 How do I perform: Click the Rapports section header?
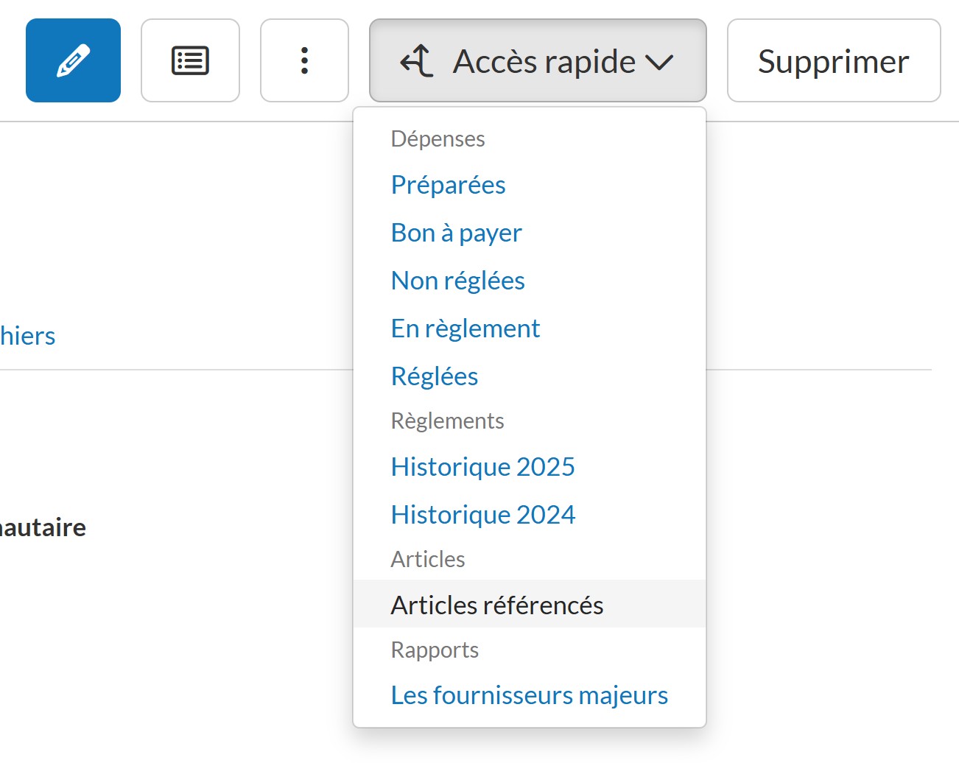tap(435, 650)
